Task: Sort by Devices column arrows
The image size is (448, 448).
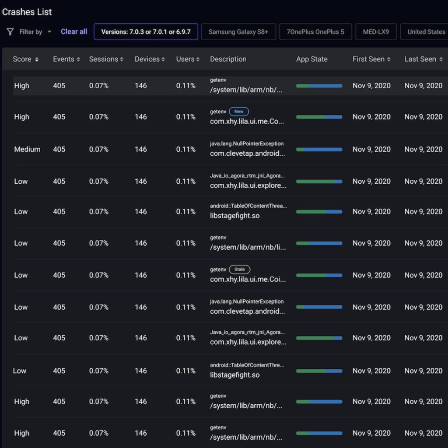Action: (x=163, y=59)
